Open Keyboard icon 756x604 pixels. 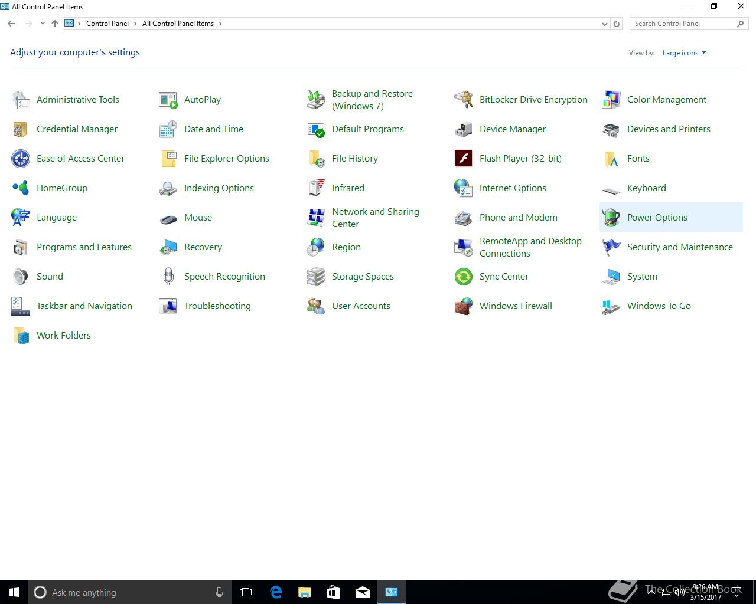pyautogui.click(x=611, y=190)
